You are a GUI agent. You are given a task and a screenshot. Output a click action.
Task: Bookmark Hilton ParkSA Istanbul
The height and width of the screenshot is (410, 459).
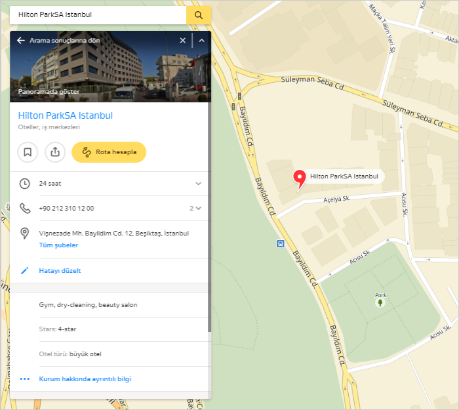coord(28,152)
